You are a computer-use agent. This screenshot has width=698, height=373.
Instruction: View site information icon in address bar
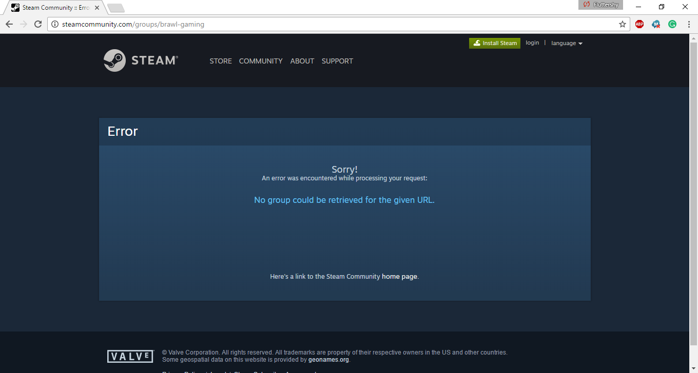[55, 24]
